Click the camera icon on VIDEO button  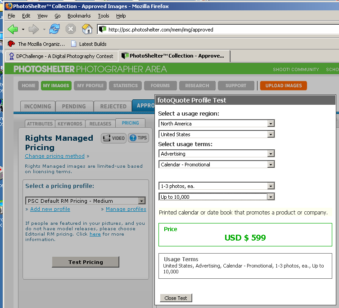click(x=107, y=138)
